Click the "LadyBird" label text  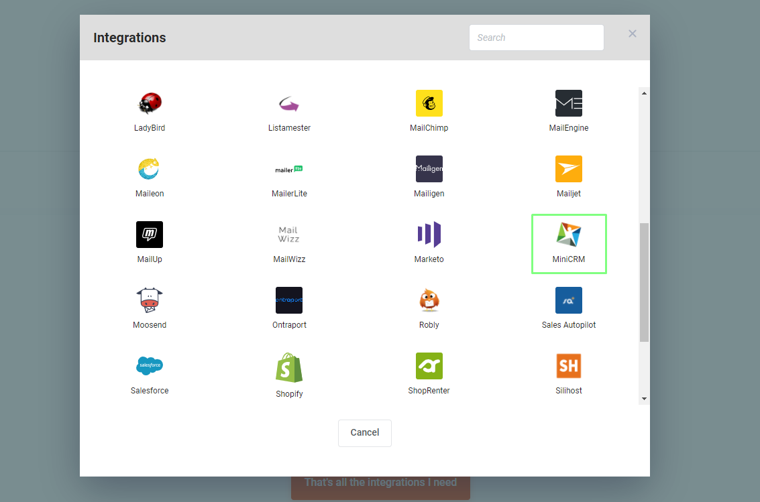click(150, 128)
